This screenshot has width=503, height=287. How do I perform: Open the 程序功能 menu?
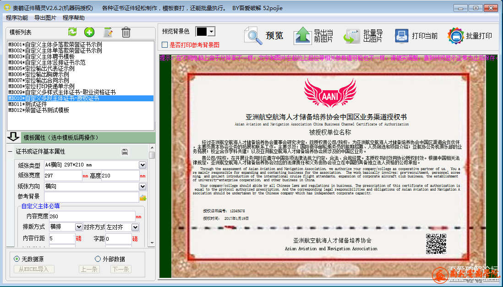pos(17,18)
